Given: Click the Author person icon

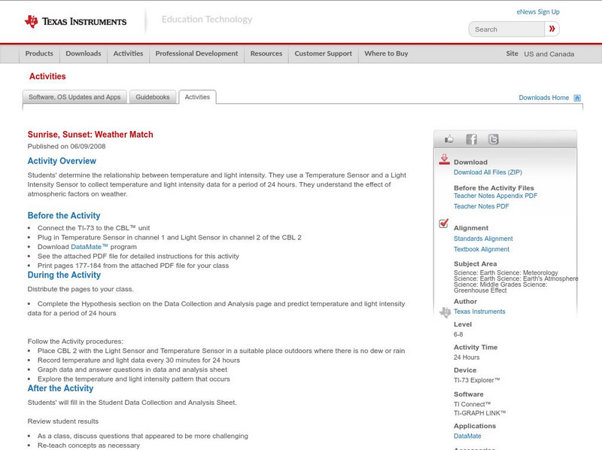Looking at the screenshot, I should [444, 310].
